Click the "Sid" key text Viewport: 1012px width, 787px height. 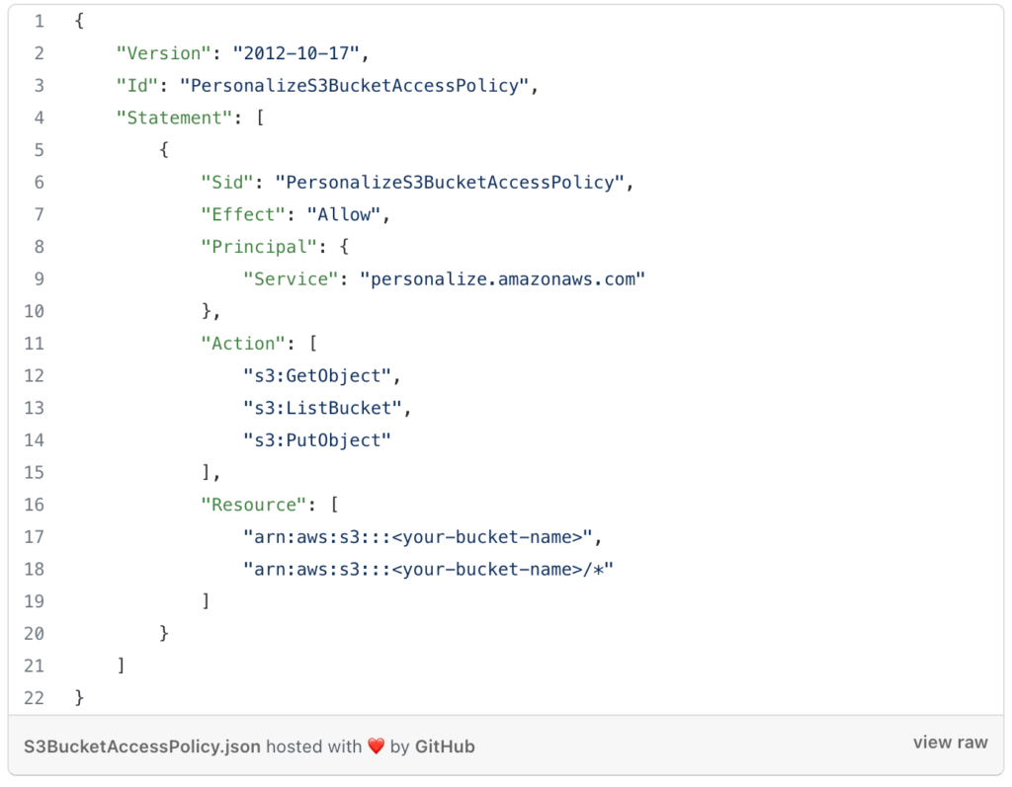[227, 182]
